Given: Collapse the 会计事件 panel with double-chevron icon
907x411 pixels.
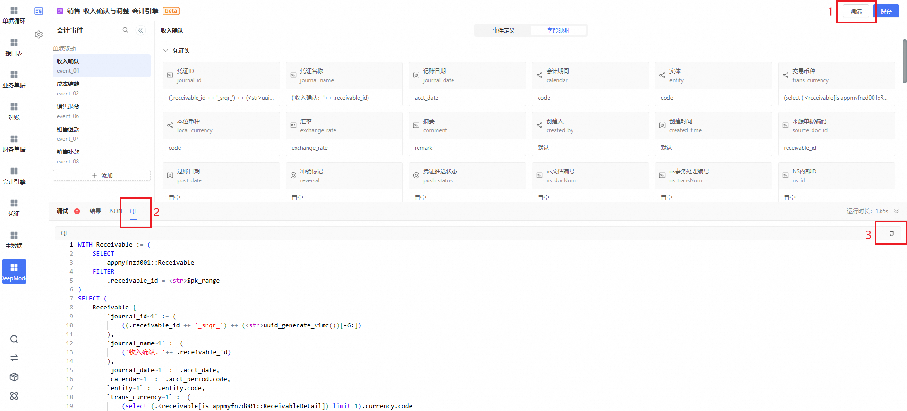Looking at the screenshot, I should 141,30.
